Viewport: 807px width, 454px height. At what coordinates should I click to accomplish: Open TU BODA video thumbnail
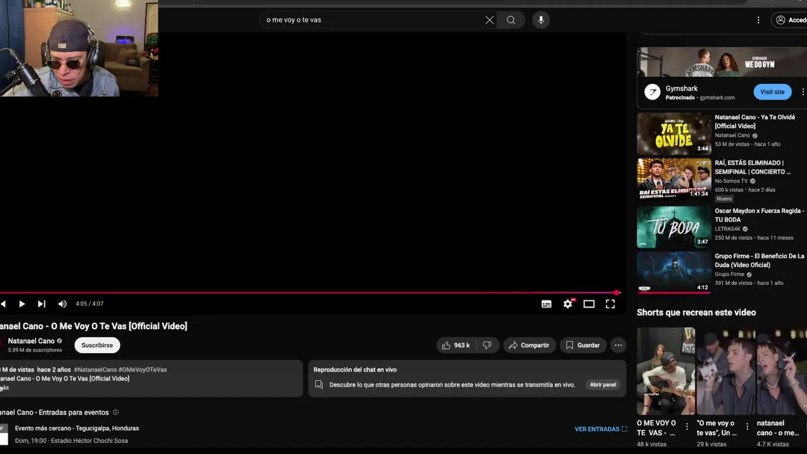[674, 227]
